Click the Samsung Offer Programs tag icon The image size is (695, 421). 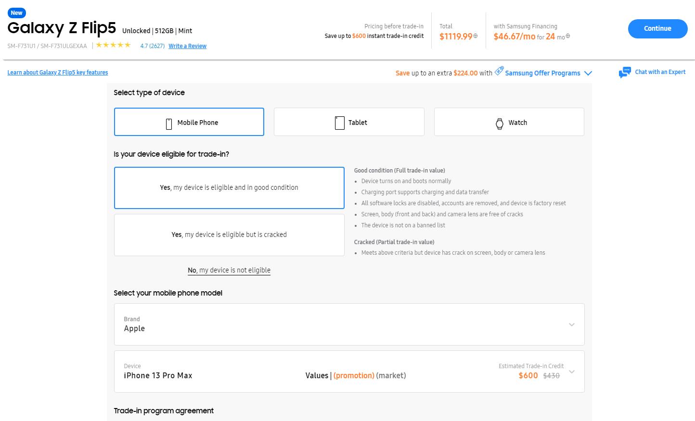click(x=499, y=71)
